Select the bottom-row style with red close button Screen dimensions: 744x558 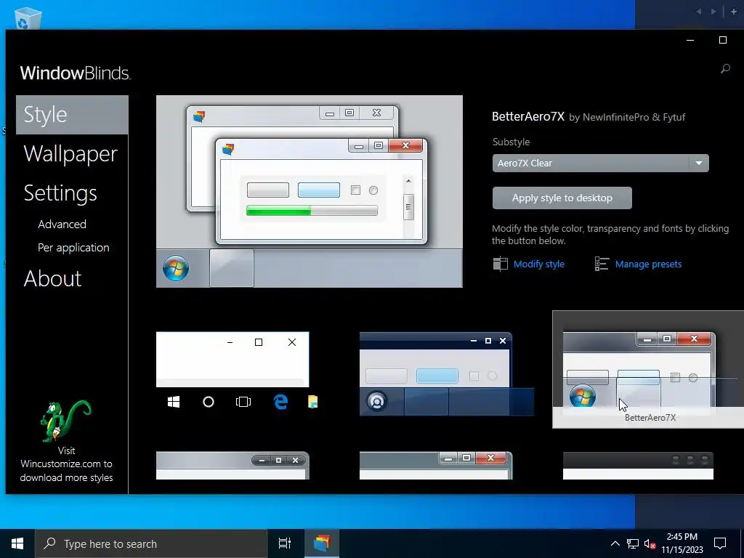pos(436,466)
